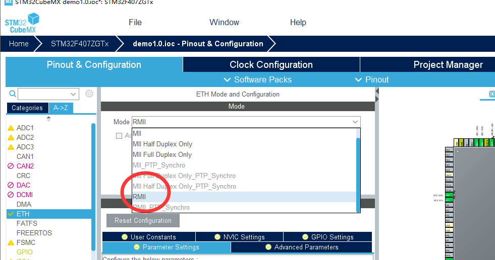Select GPIO in the peripheral list
The width and height of the screenshot is (495, 260).
coord(24,252)
